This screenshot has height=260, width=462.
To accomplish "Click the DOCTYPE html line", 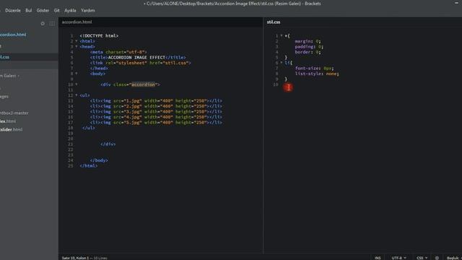I will (x=99, y=35).
